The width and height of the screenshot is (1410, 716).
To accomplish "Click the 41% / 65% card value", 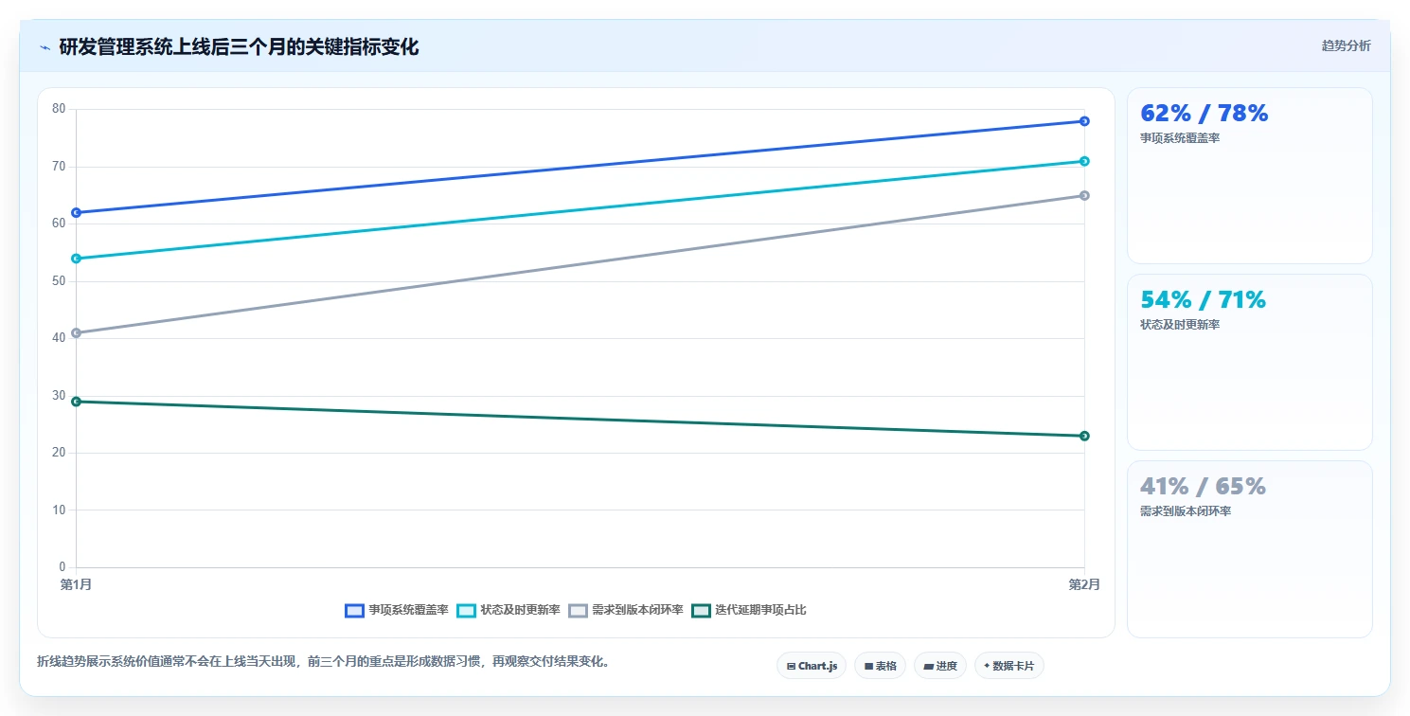I will [1203, 487].
